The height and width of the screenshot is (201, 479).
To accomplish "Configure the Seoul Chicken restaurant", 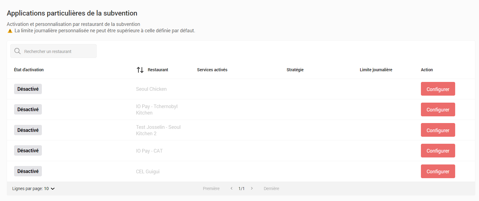I will pos(438,89).
